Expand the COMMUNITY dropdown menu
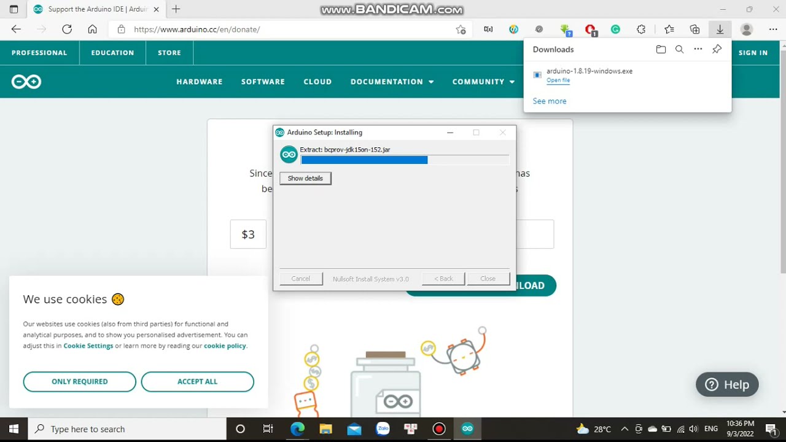 point(483,82)
